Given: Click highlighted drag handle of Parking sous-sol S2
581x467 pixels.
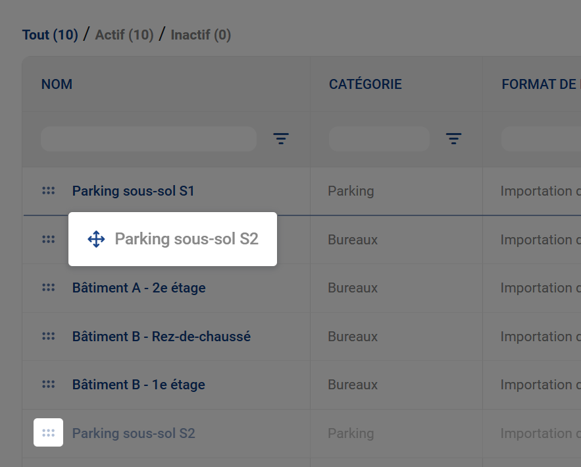Looking at the screenshot, I should coord(48,433).
